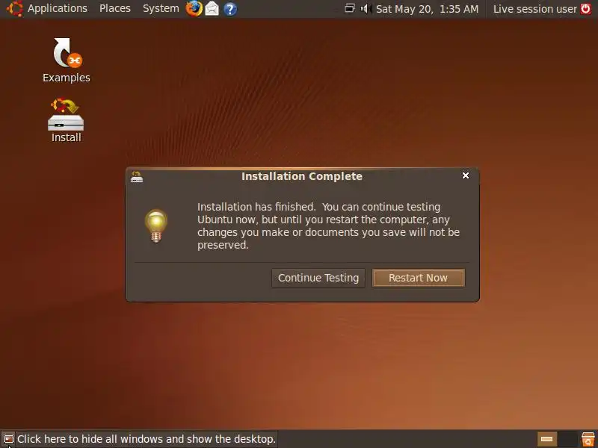Click the light bulb info icon

(x=156, y=226)
